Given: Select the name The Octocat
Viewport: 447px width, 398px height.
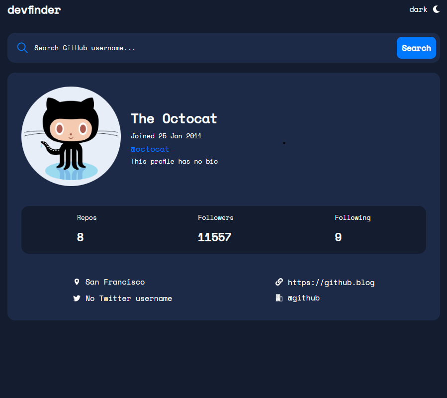Looking at the screenshot, I should (174, 119).
